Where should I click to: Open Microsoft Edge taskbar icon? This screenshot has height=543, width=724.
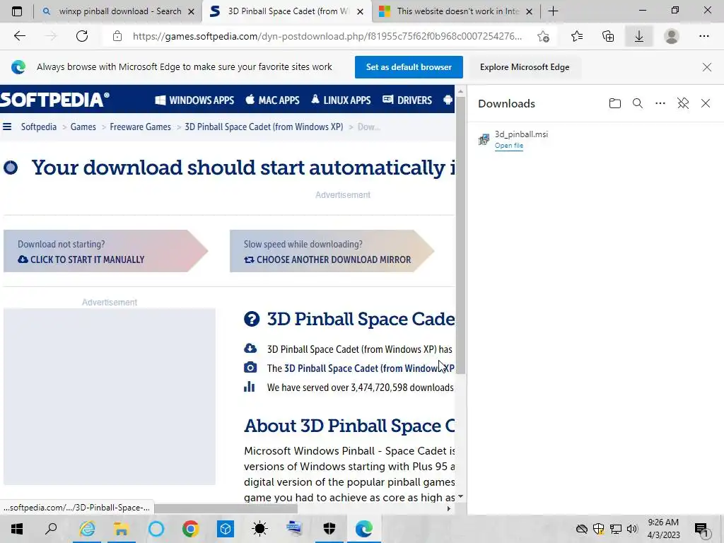364,529
